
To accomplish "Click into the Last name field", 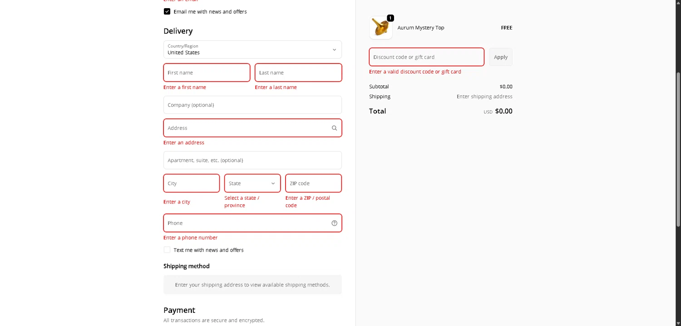I will [298, 73].
